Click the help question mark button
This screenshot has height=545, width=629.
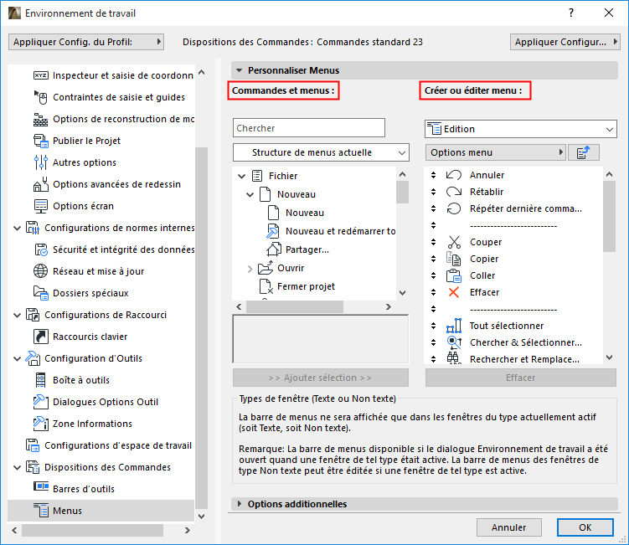pyautogui.click(x=571, y=13)
